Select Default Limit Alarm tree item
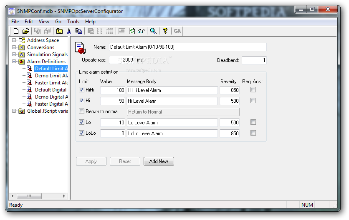Image resolution: width=349 pixels, height=220 pixels. [51, 69]
